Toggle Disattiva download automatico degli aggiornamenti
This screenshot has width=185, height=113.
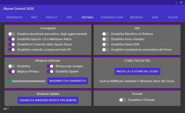click(x=11, y=34)
